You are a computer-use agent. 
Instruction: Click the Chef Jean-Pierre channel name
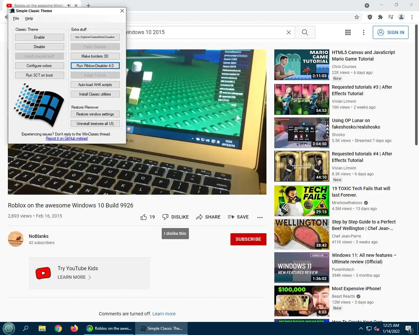[x=346, y=236]
